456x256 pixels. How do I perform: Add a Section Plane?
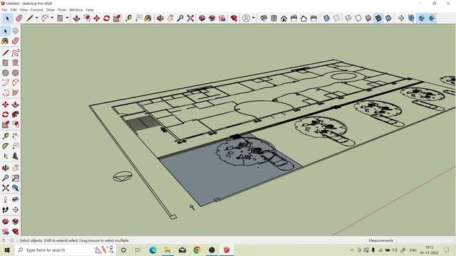pyautogui.click(x=401, y=18)
